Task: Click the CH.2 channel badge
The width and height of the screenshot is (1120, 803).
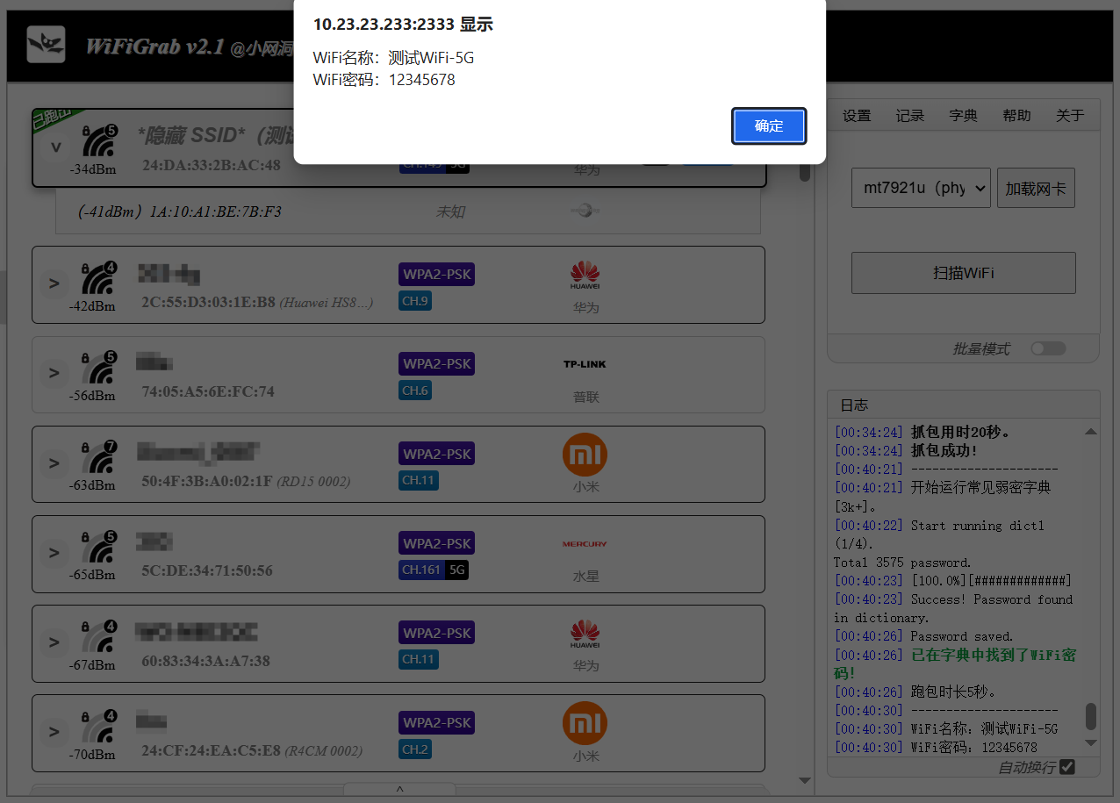Action: pos(414,749)
